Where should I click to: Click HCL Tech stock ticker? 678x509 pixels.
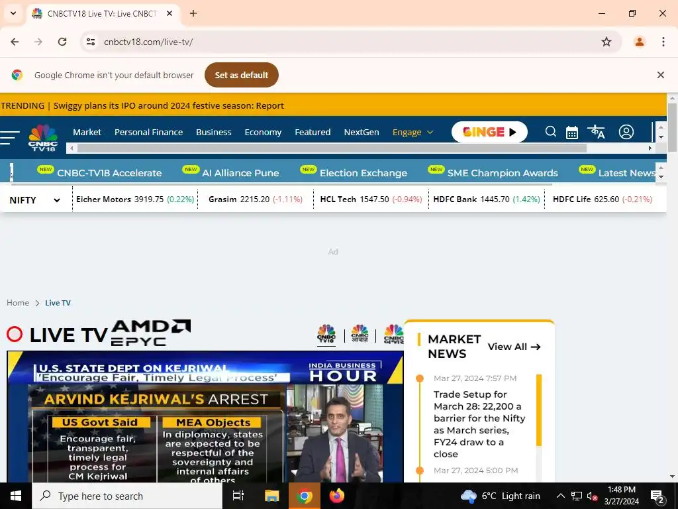[371, 199]
